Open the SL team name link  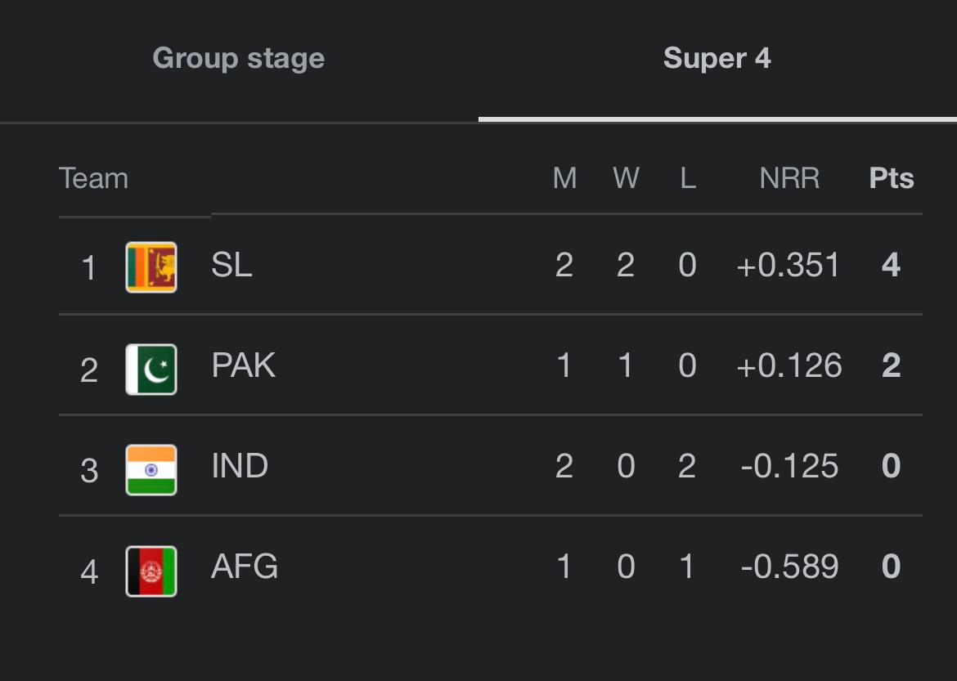[231, 265]
